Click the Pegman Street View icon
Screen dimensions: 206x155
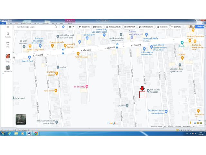click(x=191, y=123)
